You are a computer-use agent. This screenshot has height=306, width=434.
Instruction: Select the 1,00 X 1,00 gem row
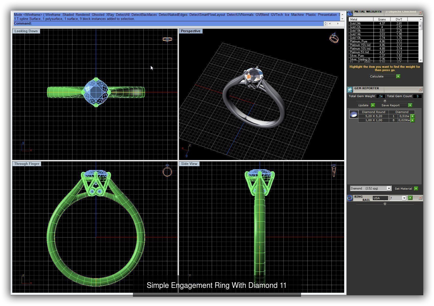point(385,120)
